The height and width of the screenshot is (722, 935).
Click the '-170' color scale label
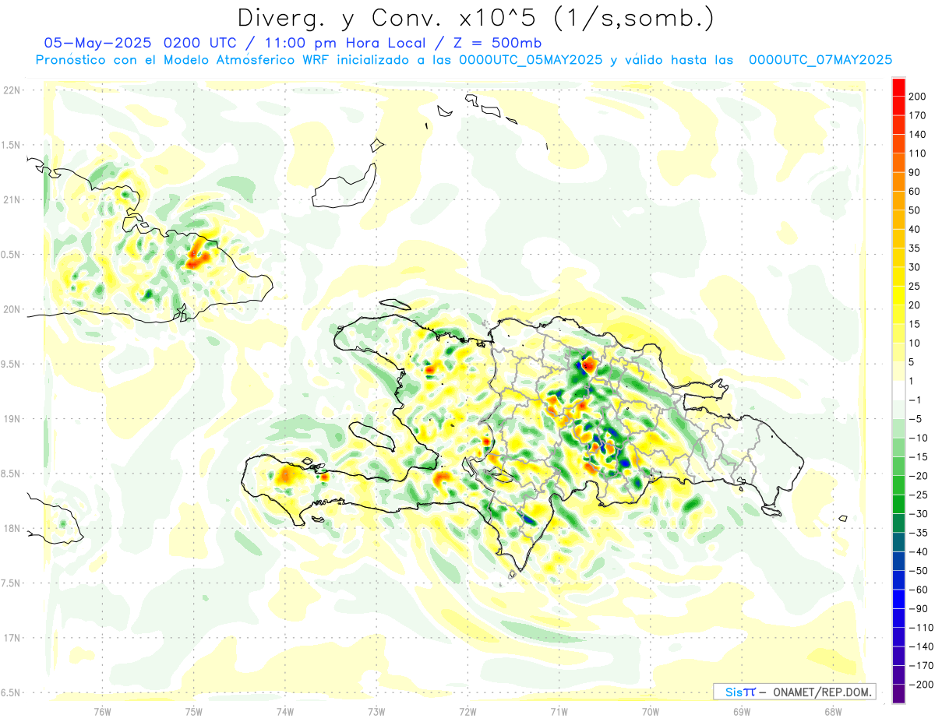[920, 666]
